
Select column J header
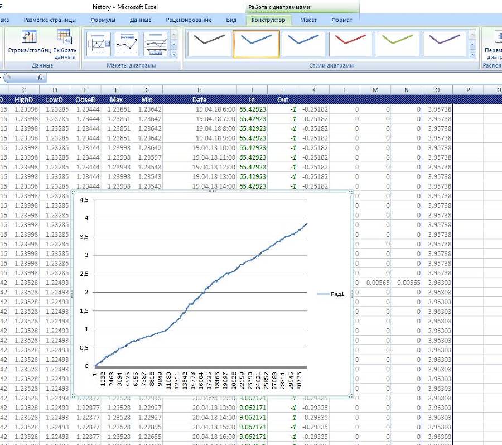(283, 90)
